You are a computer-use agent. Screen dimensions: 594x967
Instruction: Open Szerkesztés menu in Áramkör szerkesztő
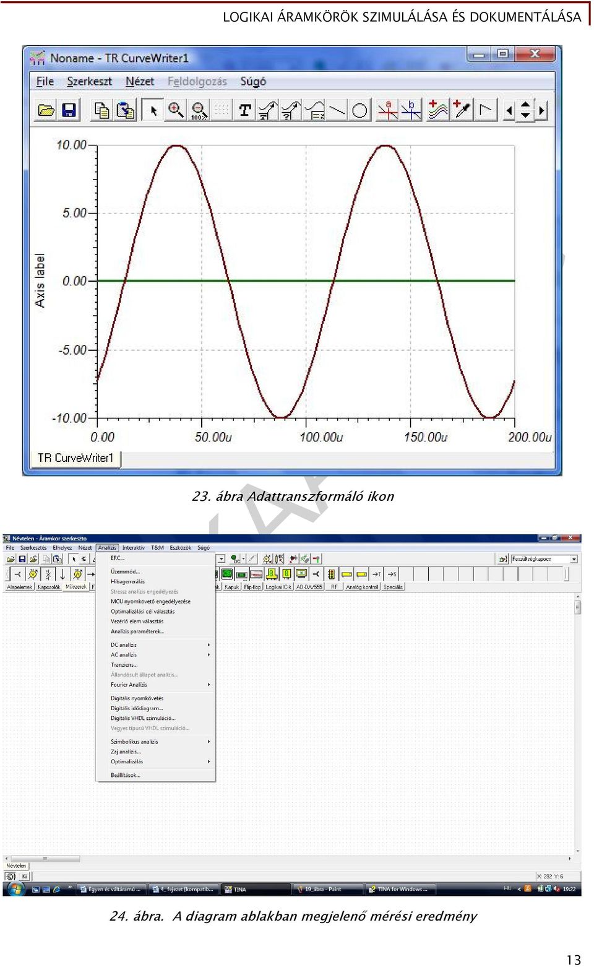pyautogui.click(x=33, y=548)
